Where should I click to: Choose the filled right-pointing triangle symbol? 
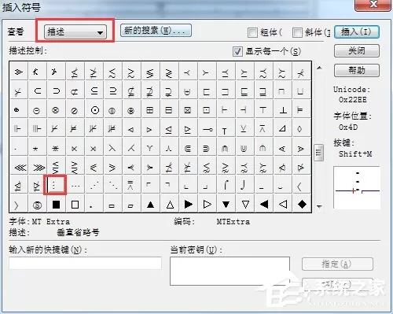coord(188,204)
